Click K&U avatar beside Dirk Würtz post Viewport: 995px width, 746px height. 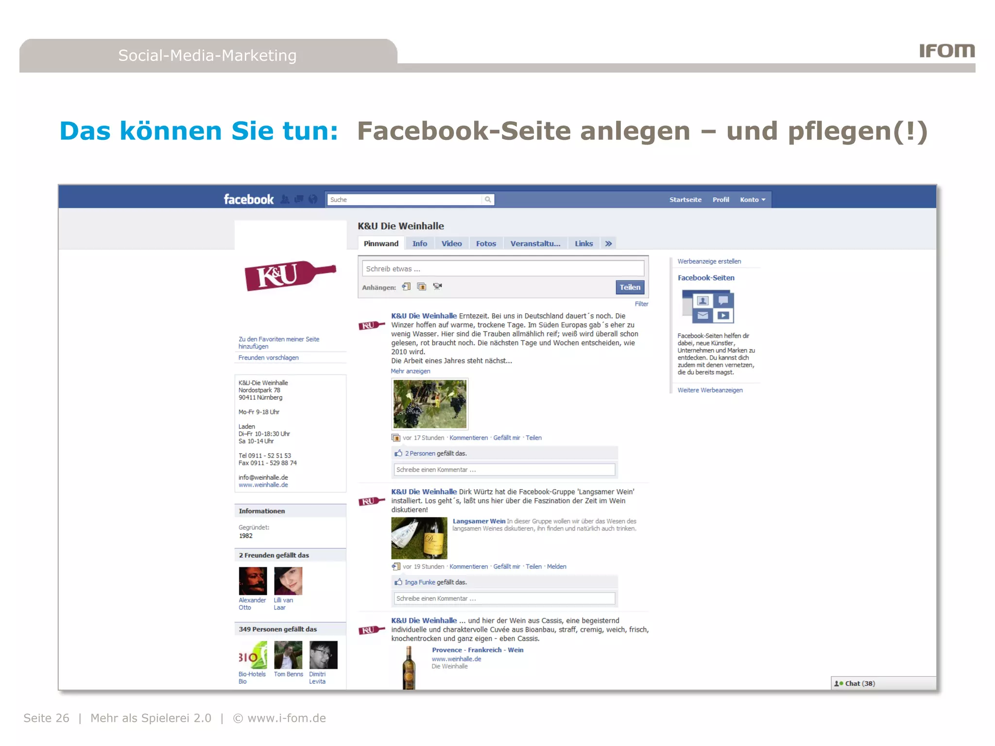pyautogui.click(x=372, y=501)
